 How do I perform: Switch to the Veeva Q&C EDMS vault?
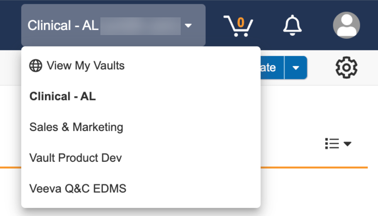coord(78,189)
